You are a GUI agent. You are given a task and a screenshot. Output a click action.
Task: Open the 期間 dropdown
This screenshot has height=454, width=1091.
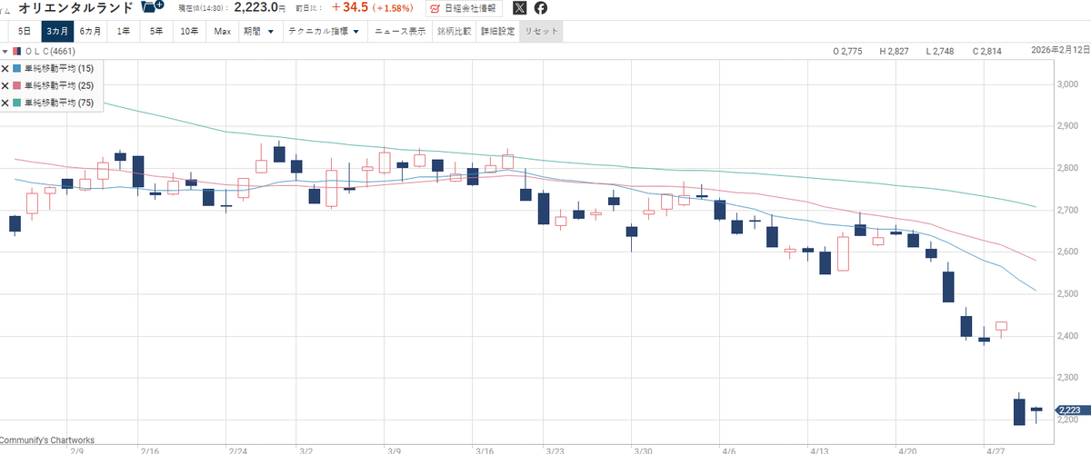[x=259, y=31]
